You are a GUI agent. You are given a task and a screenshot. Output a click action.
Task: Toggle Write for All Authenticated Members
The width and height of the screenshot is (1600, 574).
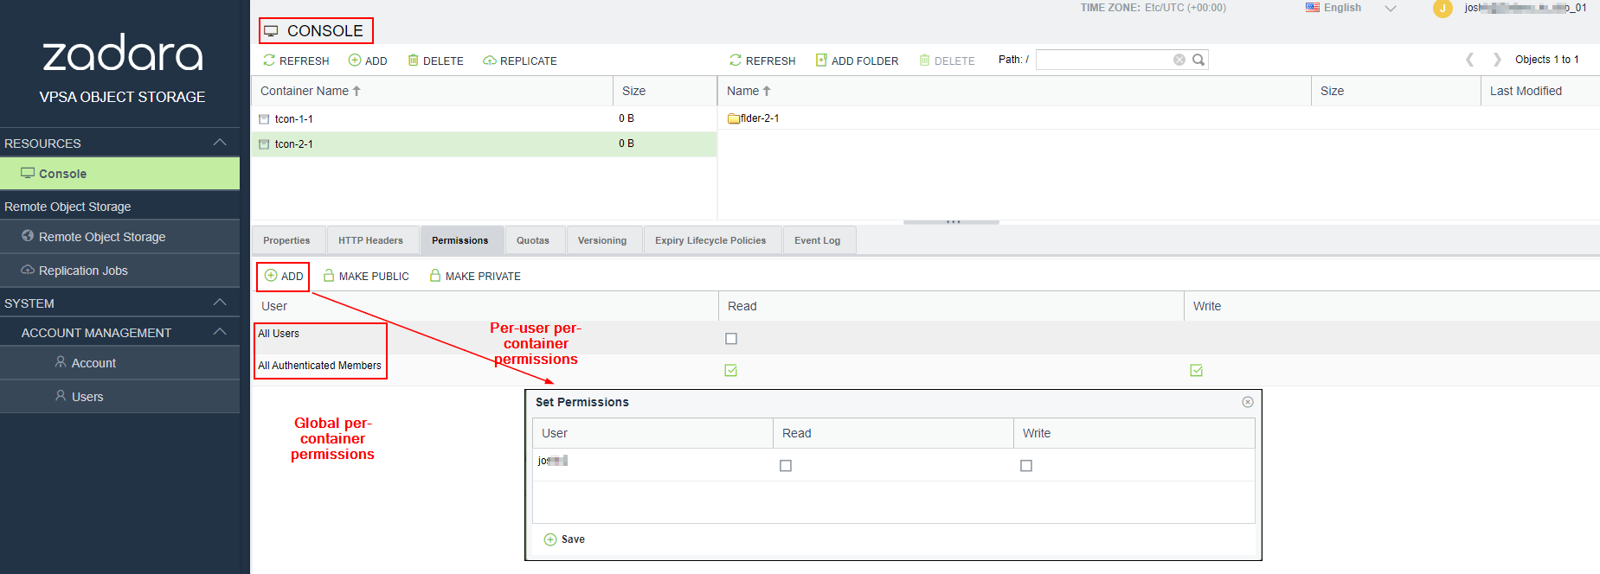point(1197,371)
